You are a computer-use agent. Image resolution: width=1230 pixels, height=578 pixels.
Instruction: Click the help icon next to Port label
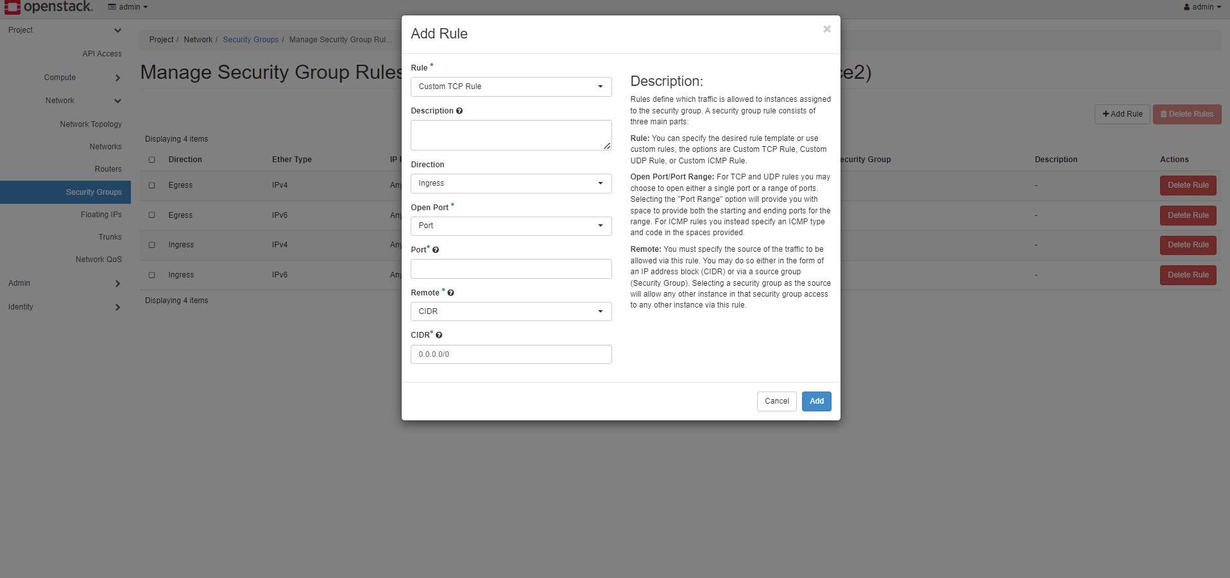coord(436,250)
